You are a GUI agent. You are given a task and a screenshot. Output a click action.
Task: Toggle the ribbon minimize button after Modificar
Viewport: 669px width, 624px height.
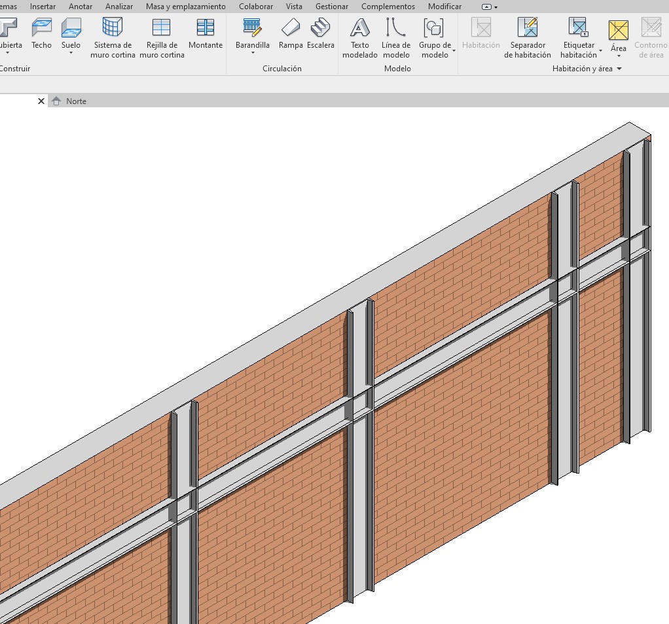coord(487,7)
